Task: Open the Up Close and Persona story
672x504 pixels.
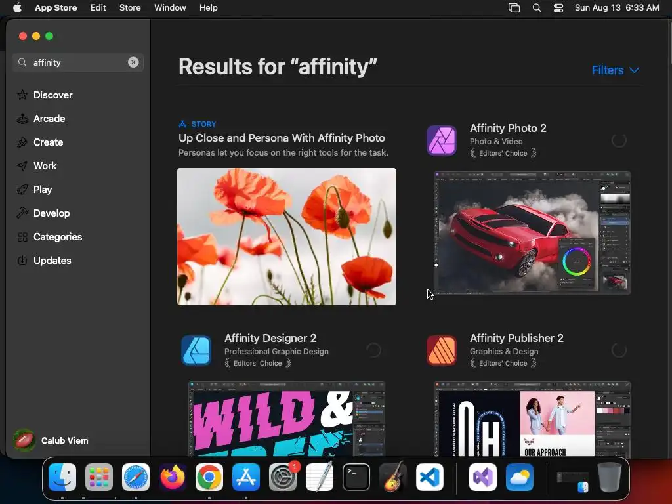Action: [282, 138]
